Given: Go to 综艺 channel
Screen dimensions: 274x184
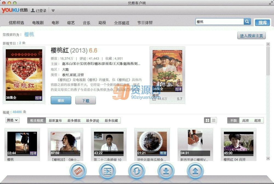Looking at the screenshot, I should 71,23.
